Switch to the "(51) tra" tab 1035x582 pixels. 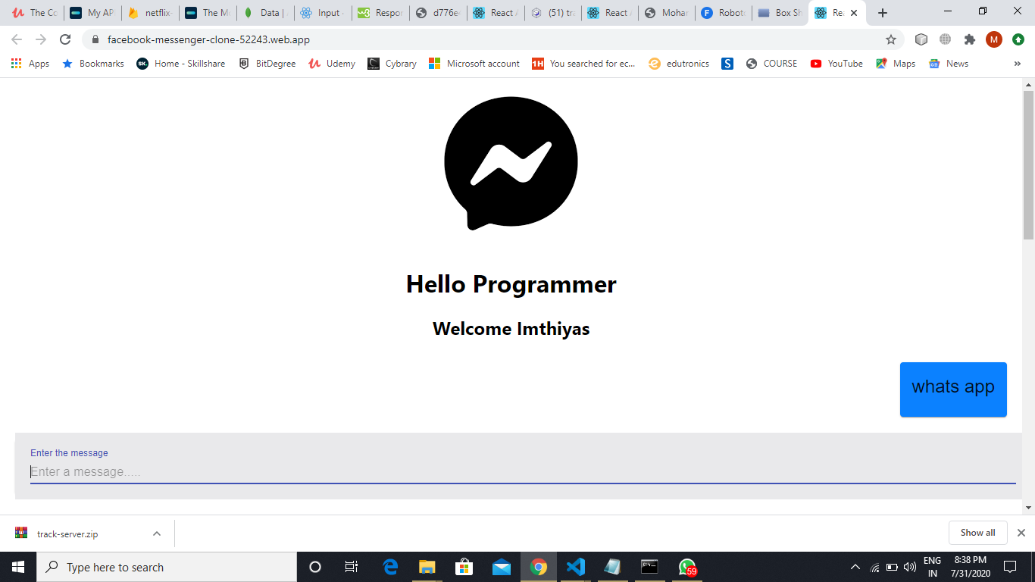[x=552, y=13]
